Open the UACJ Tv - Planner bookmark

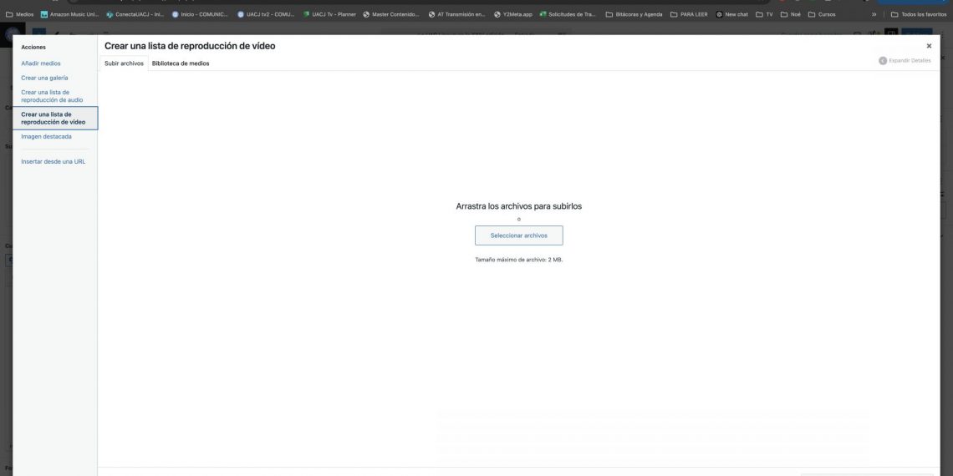[x=329, y=14]
